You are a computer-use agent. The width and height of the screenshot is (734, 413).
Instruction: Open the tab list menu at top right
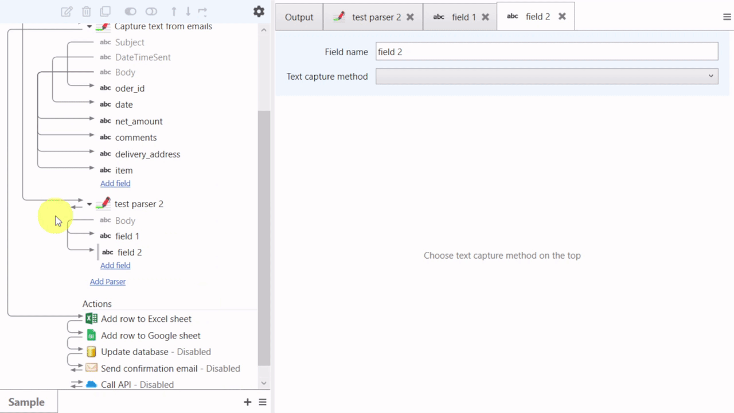tap(727, 17)
